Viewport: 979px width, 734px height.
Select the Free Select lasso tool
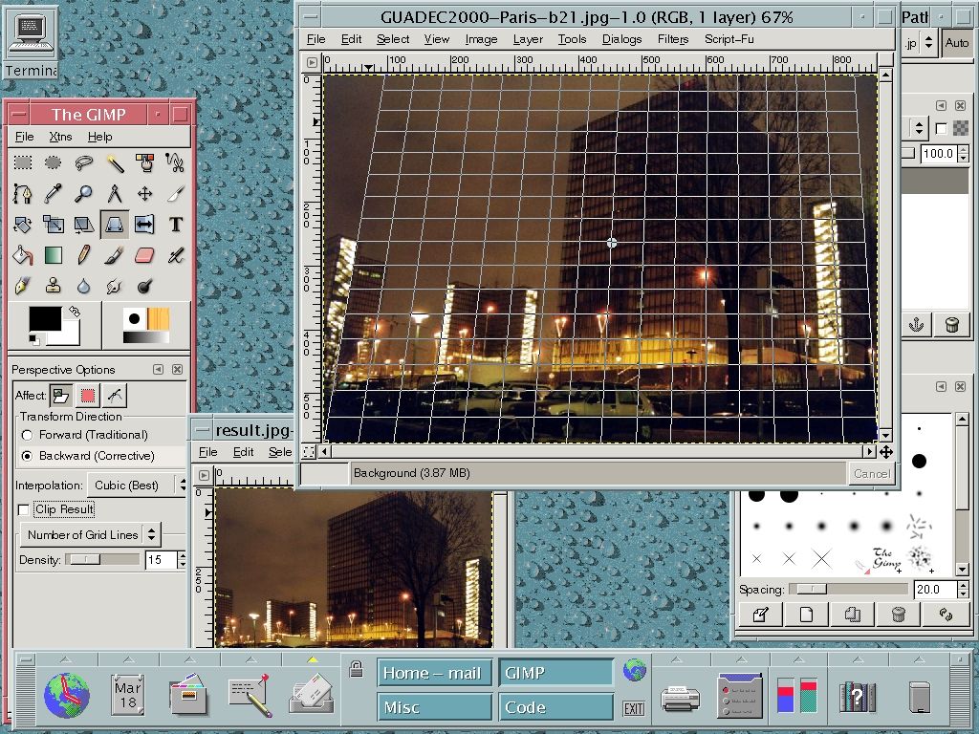coord(84,162)
